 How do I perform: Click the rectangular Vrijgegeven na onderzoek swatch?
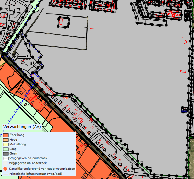[x=6, y=158]
